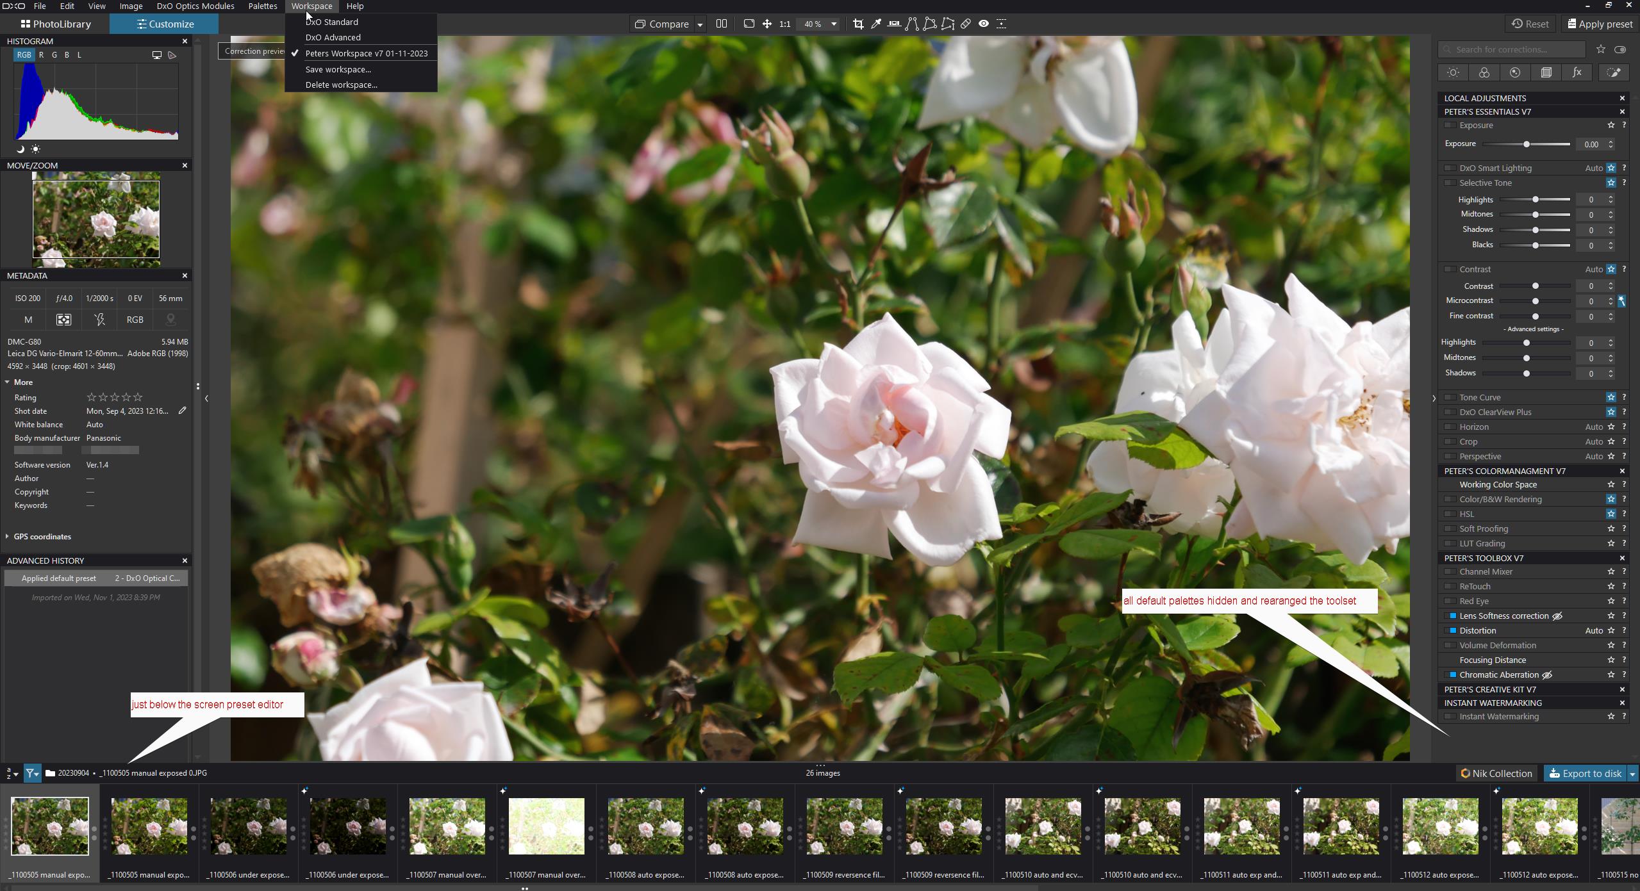Screen dimensions: 1640x891
Task: Adjust the Microcontrast slider
Action: click(x=1535, y=301)
